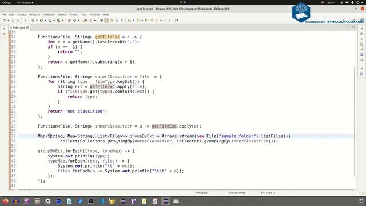Click the Debug toolbar icon
The width and height of the screenshot is (366, 206).
33,21
